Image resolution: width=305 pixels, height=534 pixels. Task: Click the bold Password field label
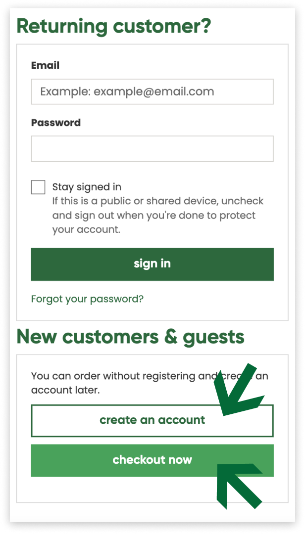tap(56, 123)
